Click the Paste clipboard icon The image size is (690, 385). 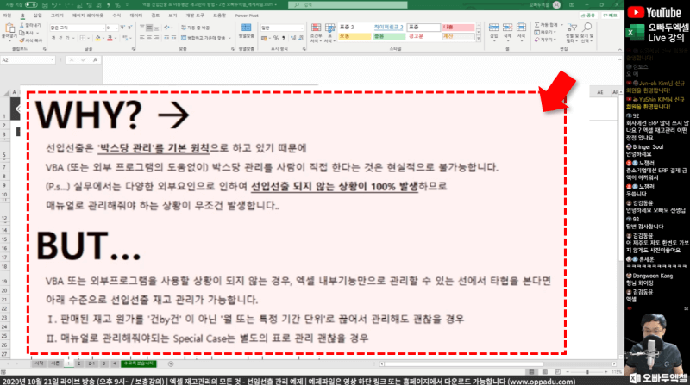pyautogui.click(x=9, y=29)
